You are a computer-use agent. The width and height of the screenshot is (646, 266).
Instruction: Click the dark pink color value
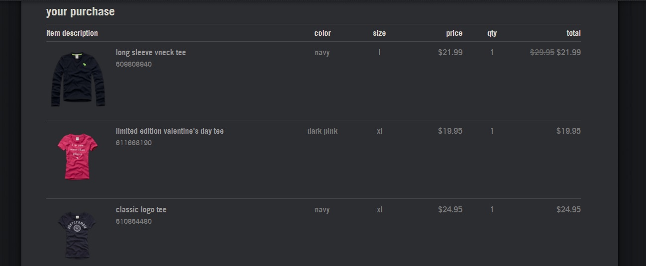point(322,131)
